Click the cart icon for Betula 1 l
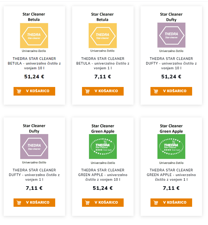Viewport: 208px width, 225px height. (87, 91)
